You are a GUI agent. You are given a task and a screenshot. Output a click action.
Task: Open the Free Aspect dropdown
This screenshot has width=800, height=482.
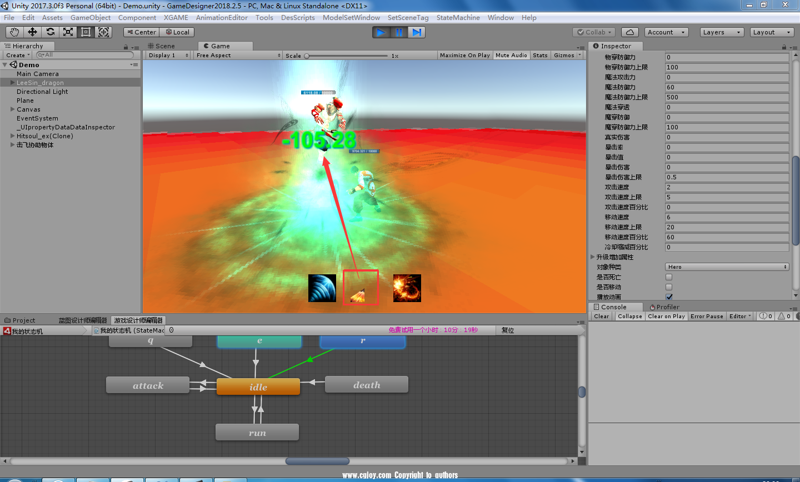click(x=238, y=56)
